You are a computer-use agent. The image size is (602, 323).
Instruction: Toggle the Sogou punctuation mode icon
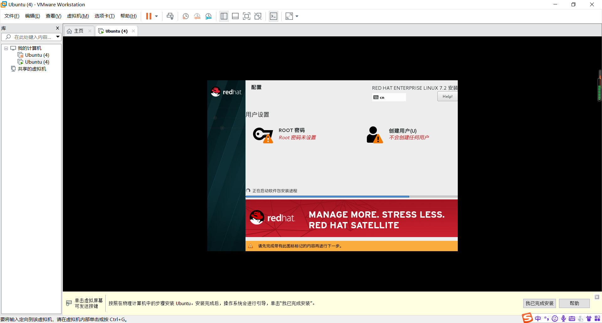click(x=547, y=319)
